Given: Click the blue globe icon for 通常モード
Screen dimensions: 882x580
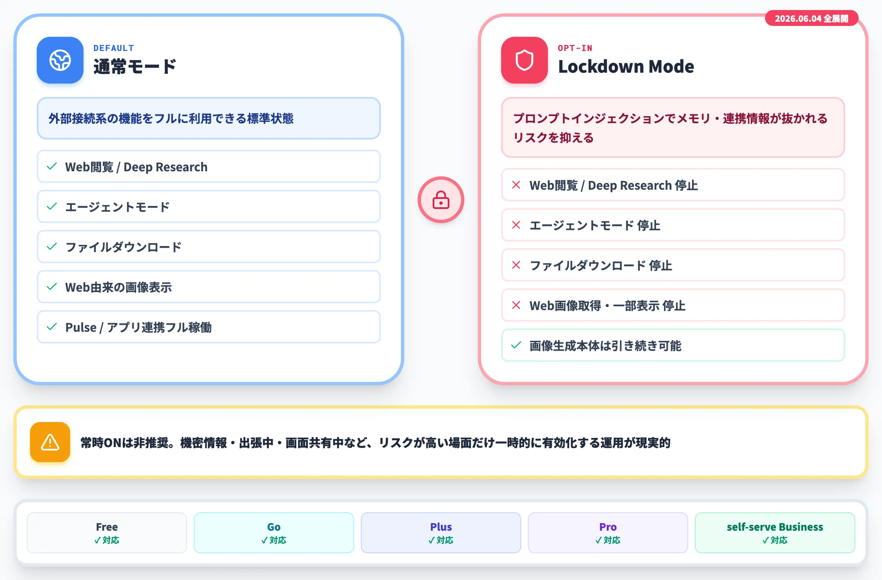Looking at the screenshot, I should (x=60, y=60).
